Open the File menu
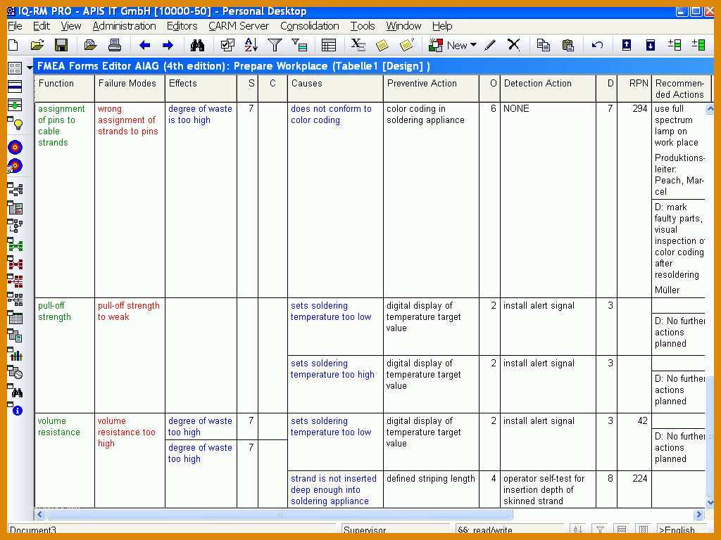 (15, 26)
